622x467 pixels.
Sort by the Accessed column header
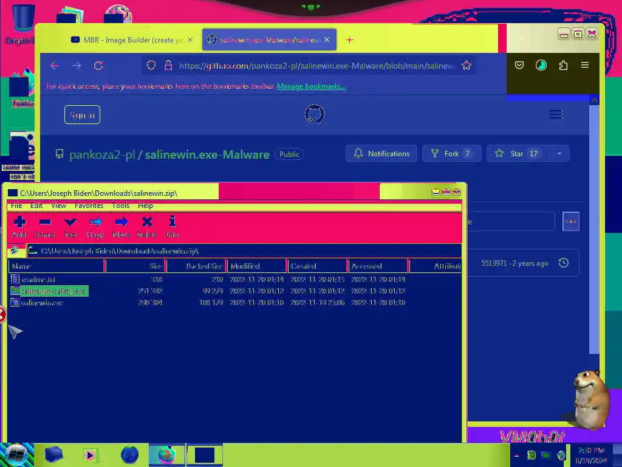pos(378,266)
